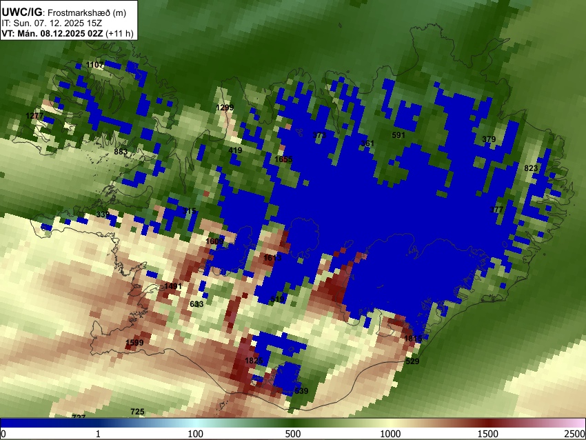Click the 373 value label on the map
This screenshot has width=586, height=440.
[319, 135]
